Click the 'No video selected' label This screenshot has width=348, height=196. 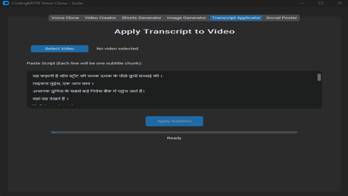pyautogui.click(x=117, y=49)
